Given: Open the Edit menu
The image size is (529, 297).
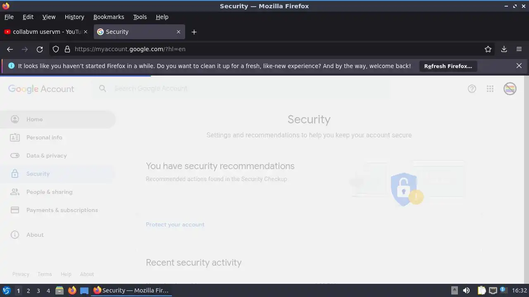Looking at the screenshot, I should [28, 17].
